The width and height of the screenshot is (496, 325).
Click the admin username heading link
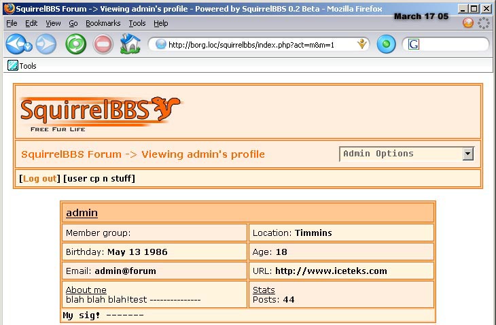point(82,213)
